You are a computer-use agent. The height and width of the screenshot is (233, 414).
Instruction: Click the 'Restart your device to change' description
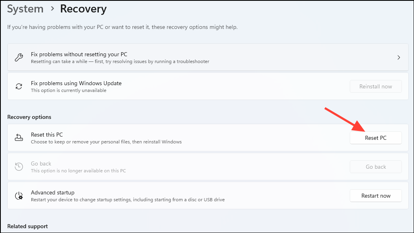(128, 200)
